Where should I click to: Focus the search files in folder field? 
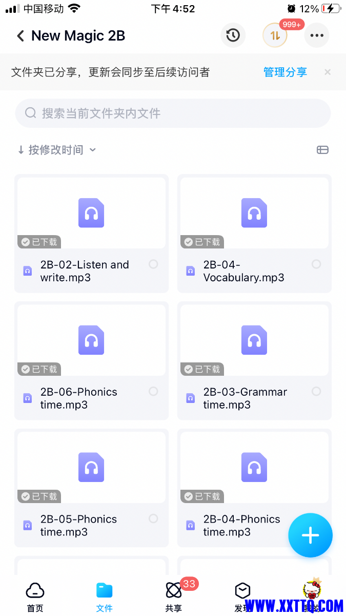[173, 113]
